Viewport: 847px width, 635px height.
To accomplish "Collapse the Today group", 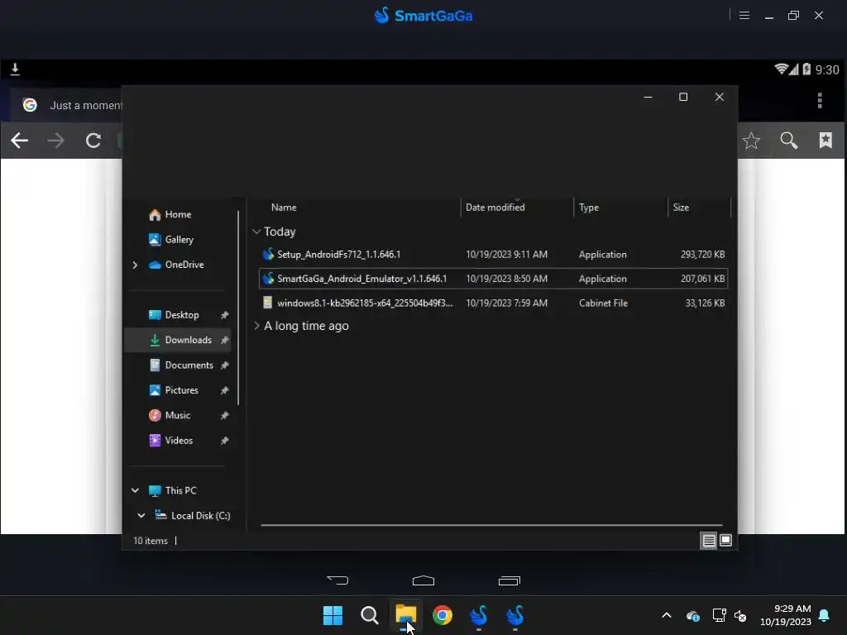I will (256, 232).
